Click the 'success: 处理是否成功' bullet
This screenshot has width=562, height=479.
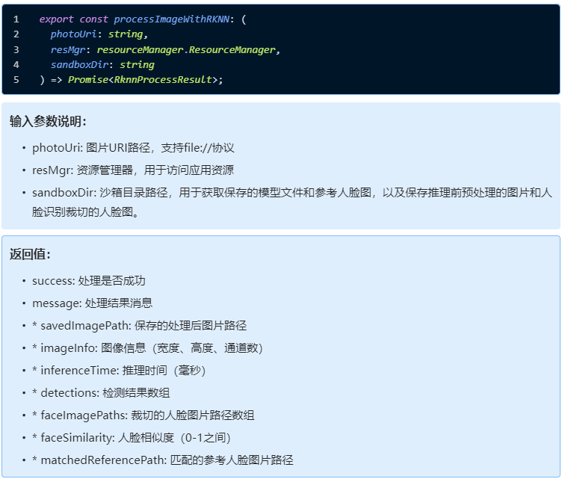tap(89, 280)
